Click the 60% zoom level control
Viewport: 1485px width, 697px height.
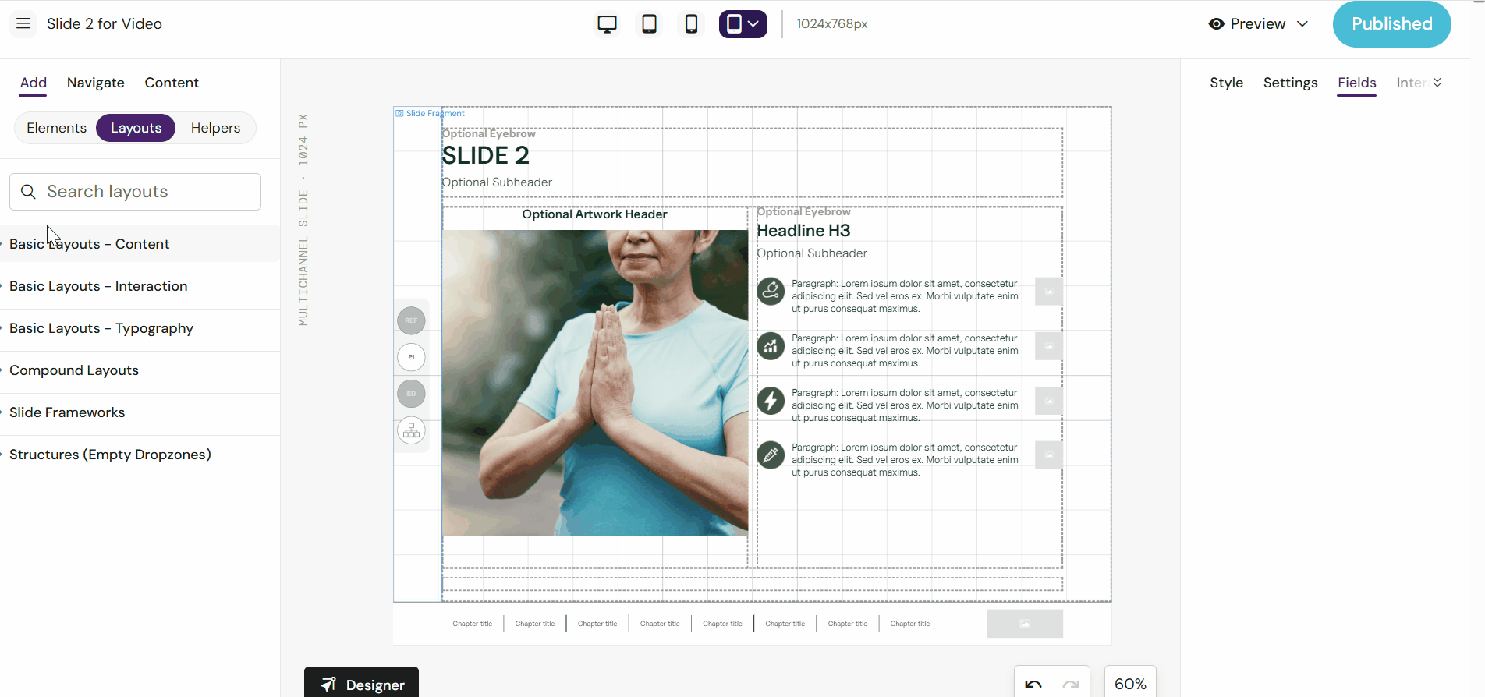pyautogui.click(x=1129, y=684)
